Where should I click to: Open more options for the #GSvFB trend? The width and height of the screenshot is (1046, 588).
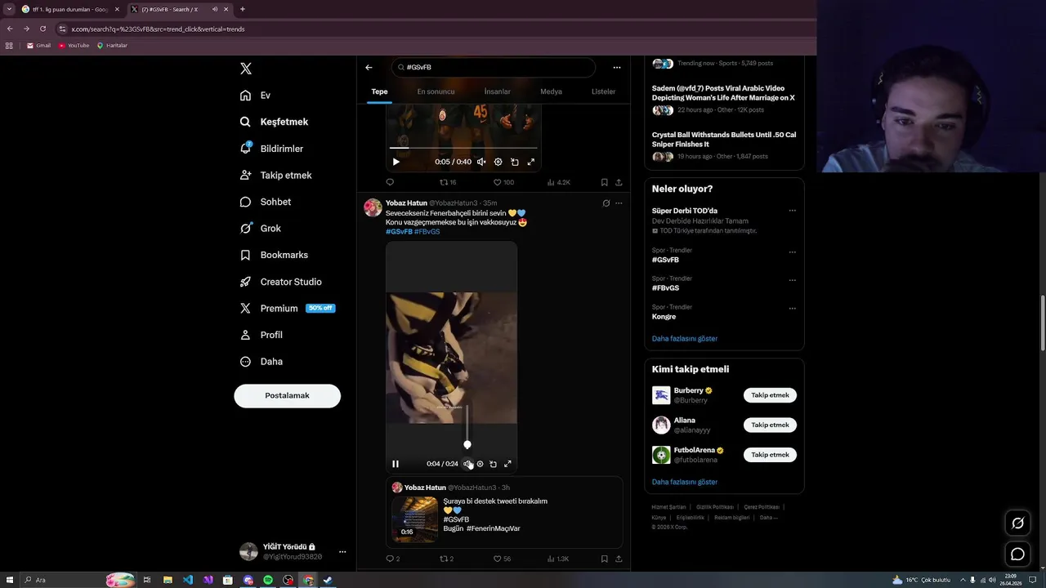point(792,252)
